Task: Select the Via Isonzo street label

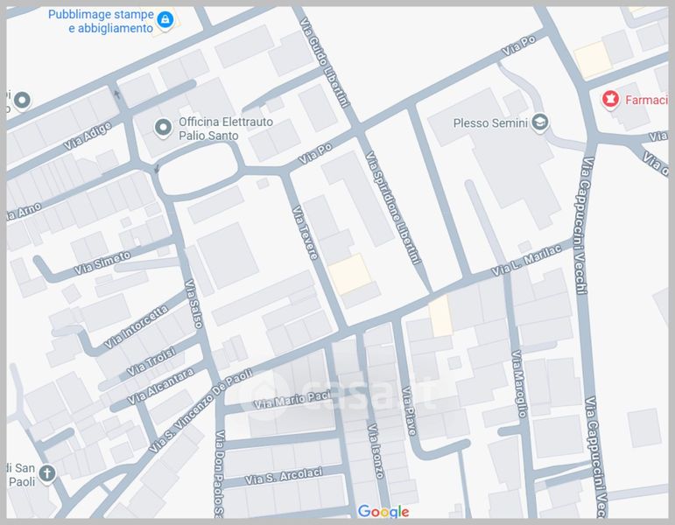Action: click(x=376, y=451)
